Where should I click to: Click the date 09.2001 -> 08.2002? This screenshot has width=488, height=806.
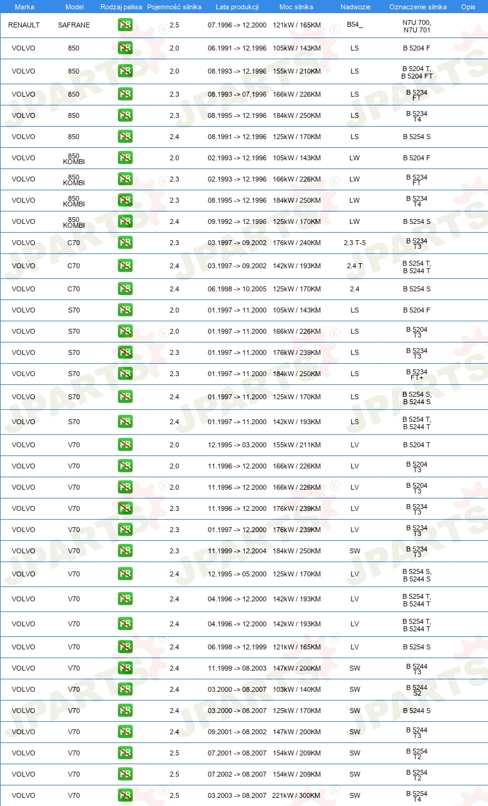[237, 732]
